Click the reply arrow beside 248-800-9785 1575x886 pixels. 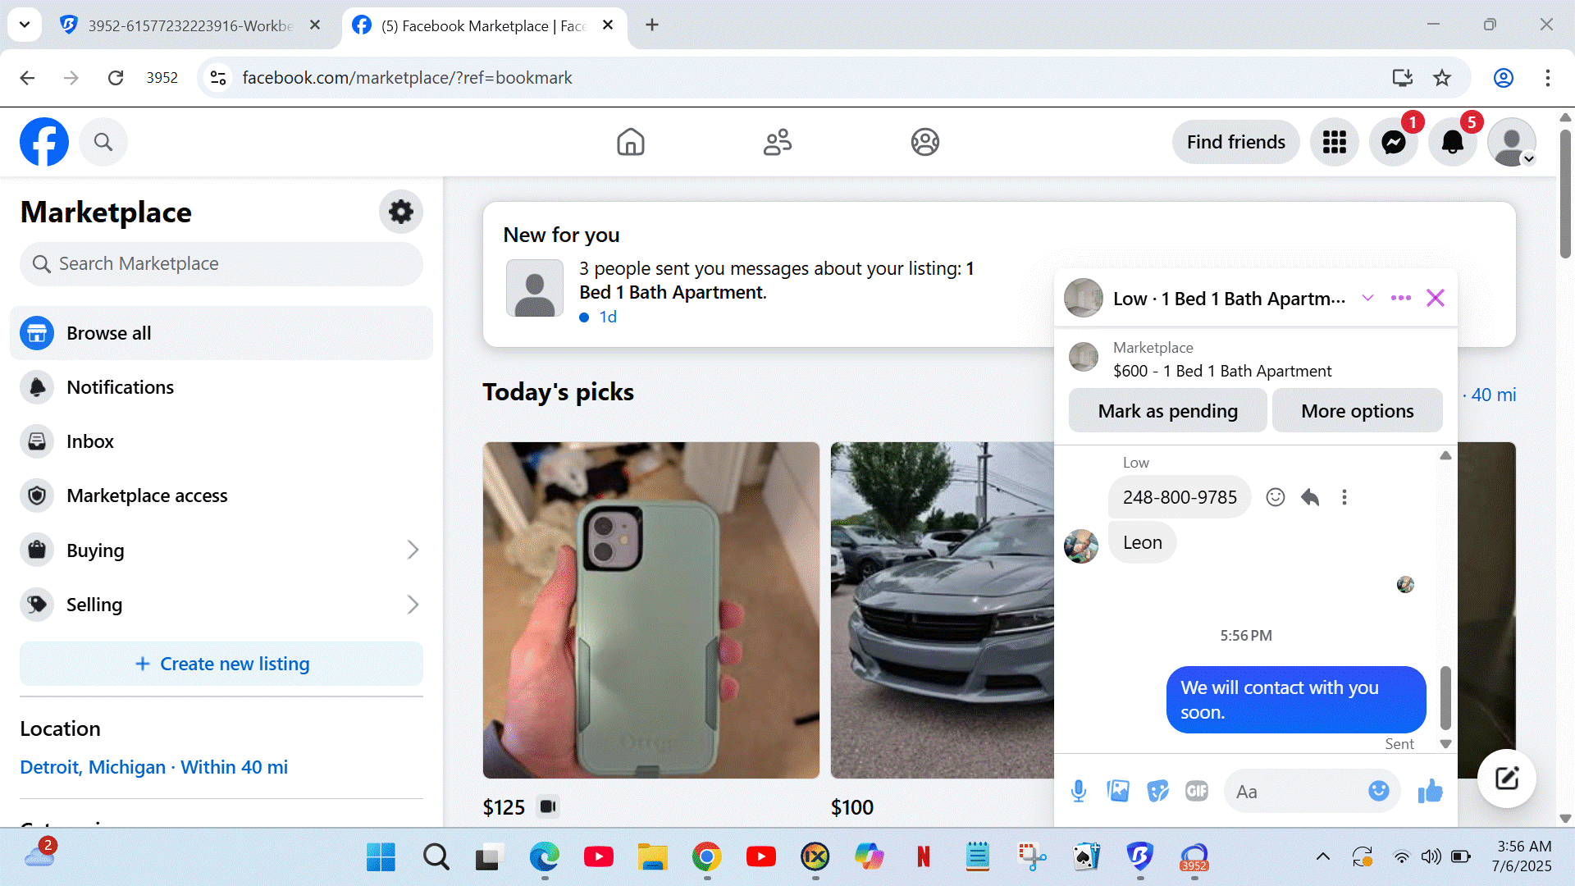tap(1310, 497)
